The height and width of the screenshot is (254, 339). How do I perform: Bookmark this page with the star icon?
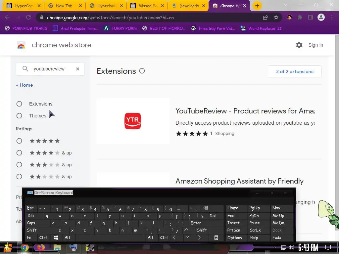276,18
